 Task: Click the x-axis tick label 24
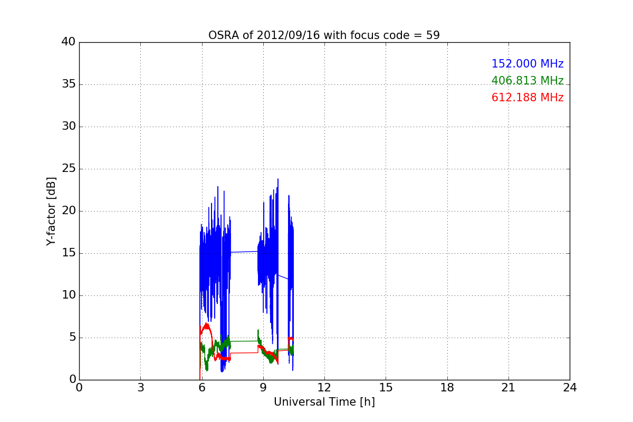tap(570, 388)
